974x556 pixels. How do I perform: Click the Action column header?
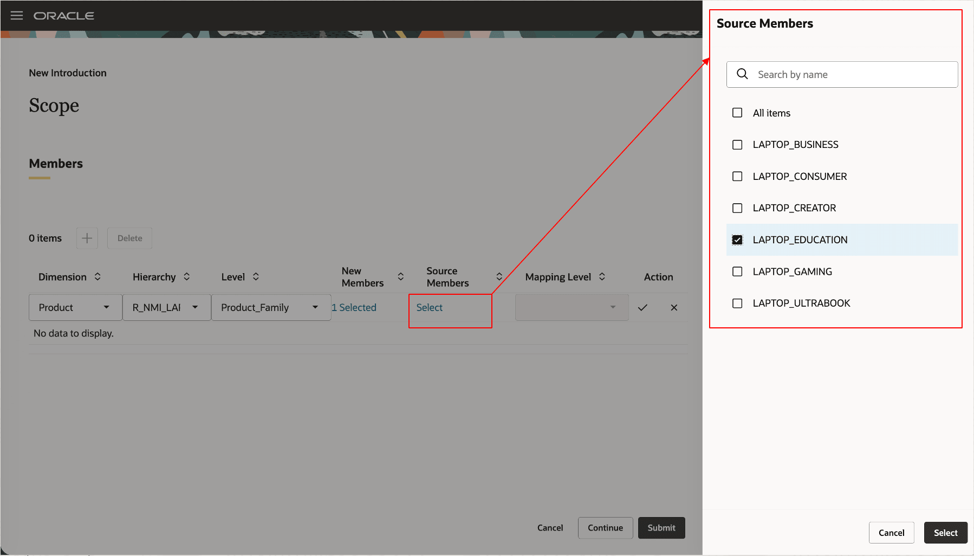click(x=658, y=277)
